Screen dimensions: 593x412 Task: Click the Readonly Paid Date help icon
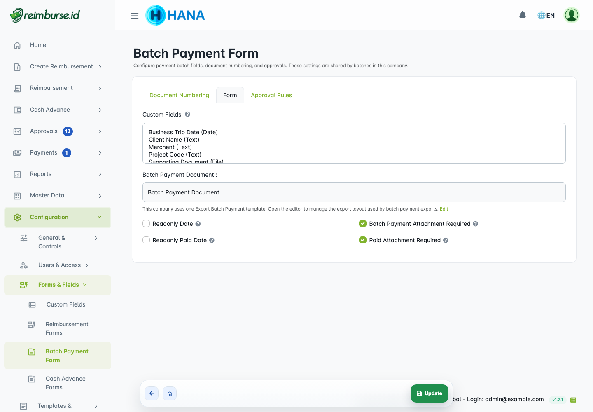212,240
